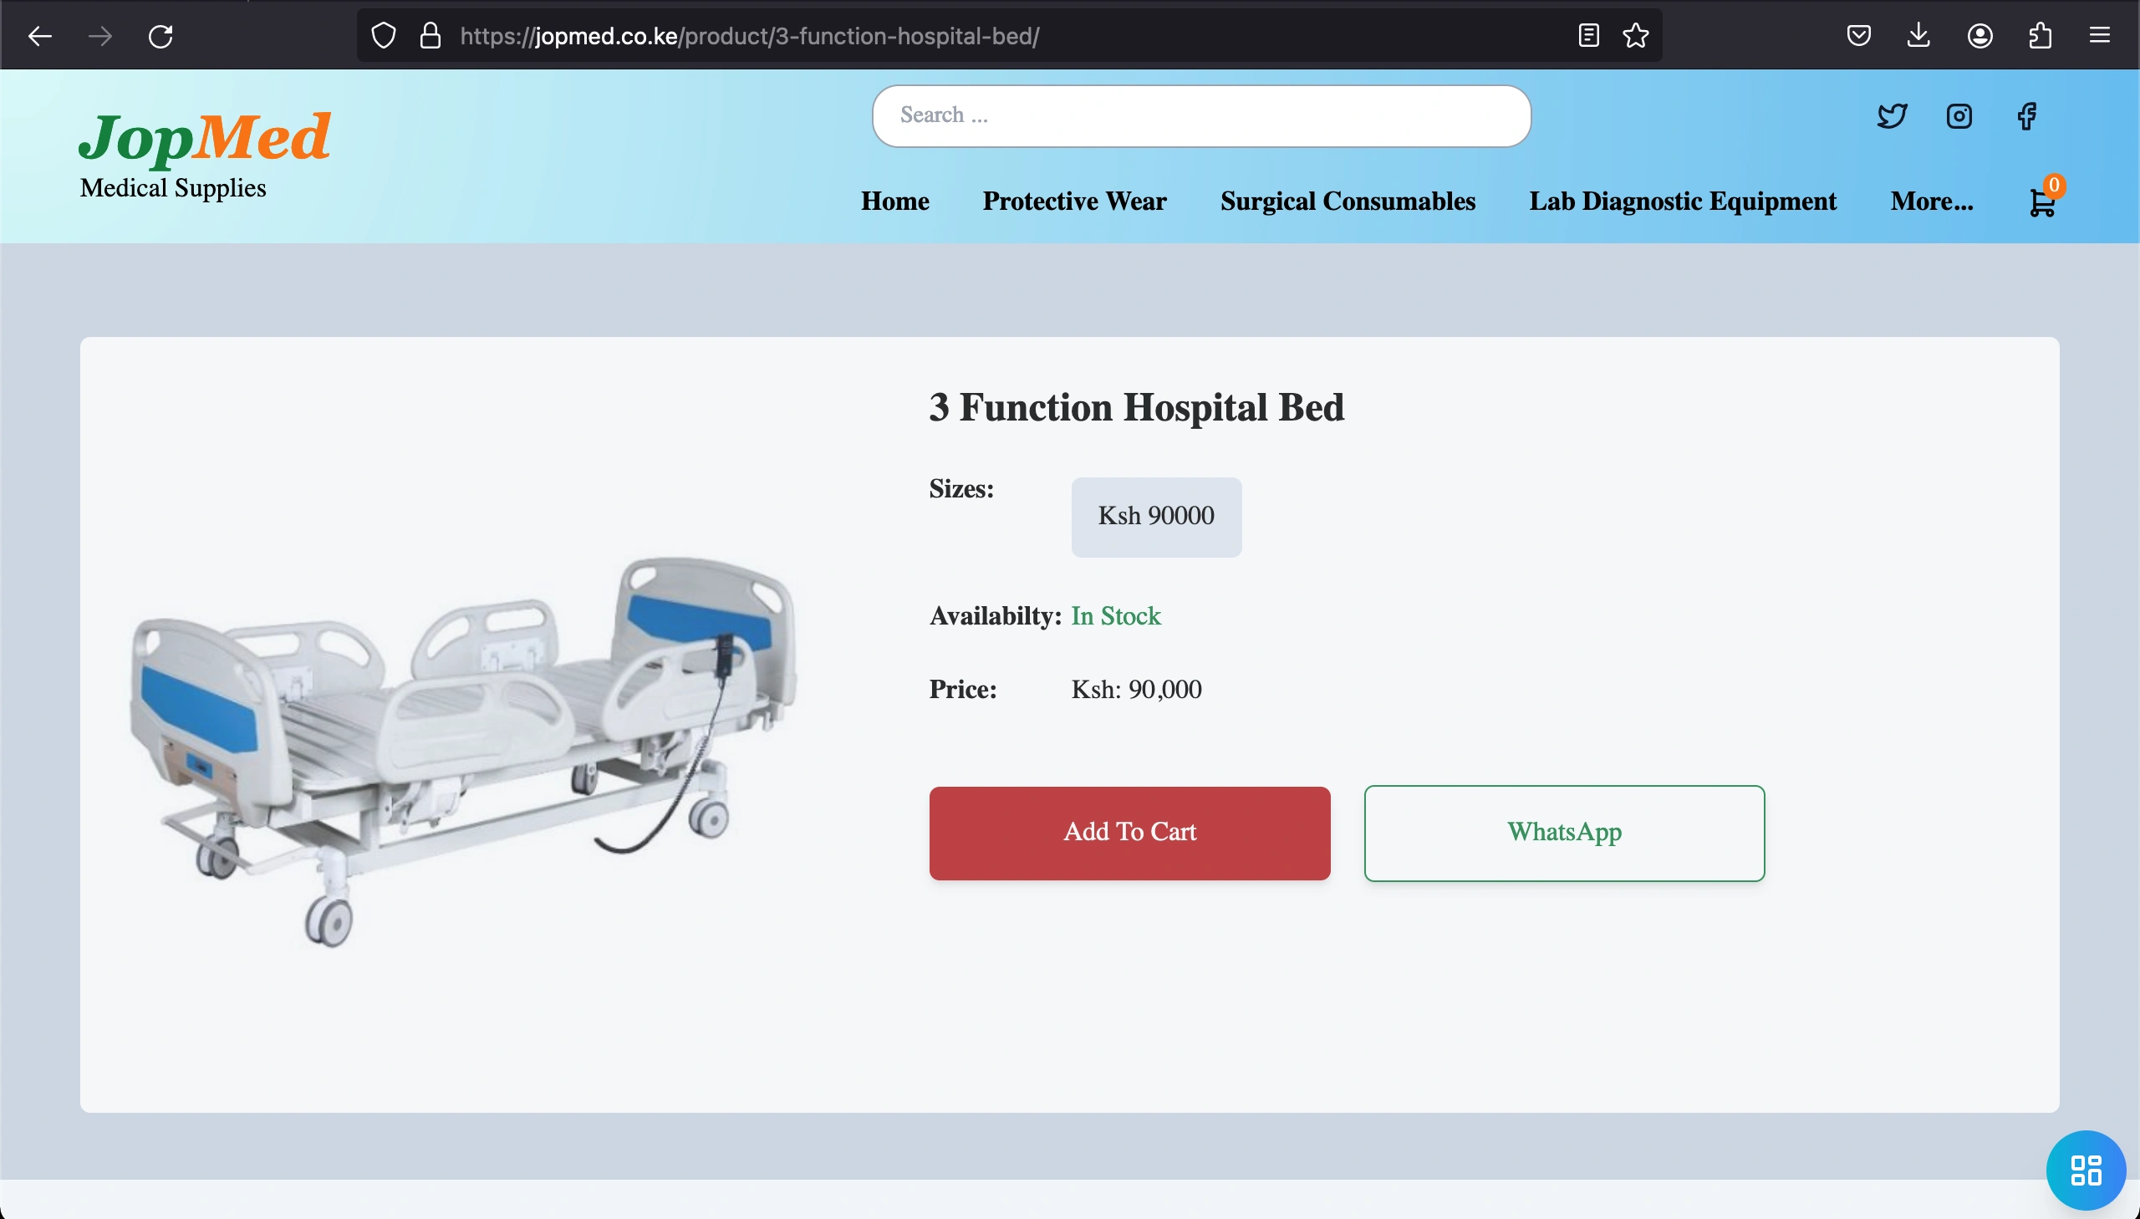
Task: Reload the current page
Action: 160,36
